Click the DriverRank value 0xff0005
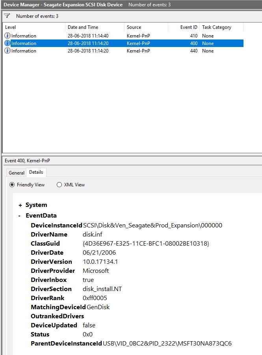 coord(95,298)
